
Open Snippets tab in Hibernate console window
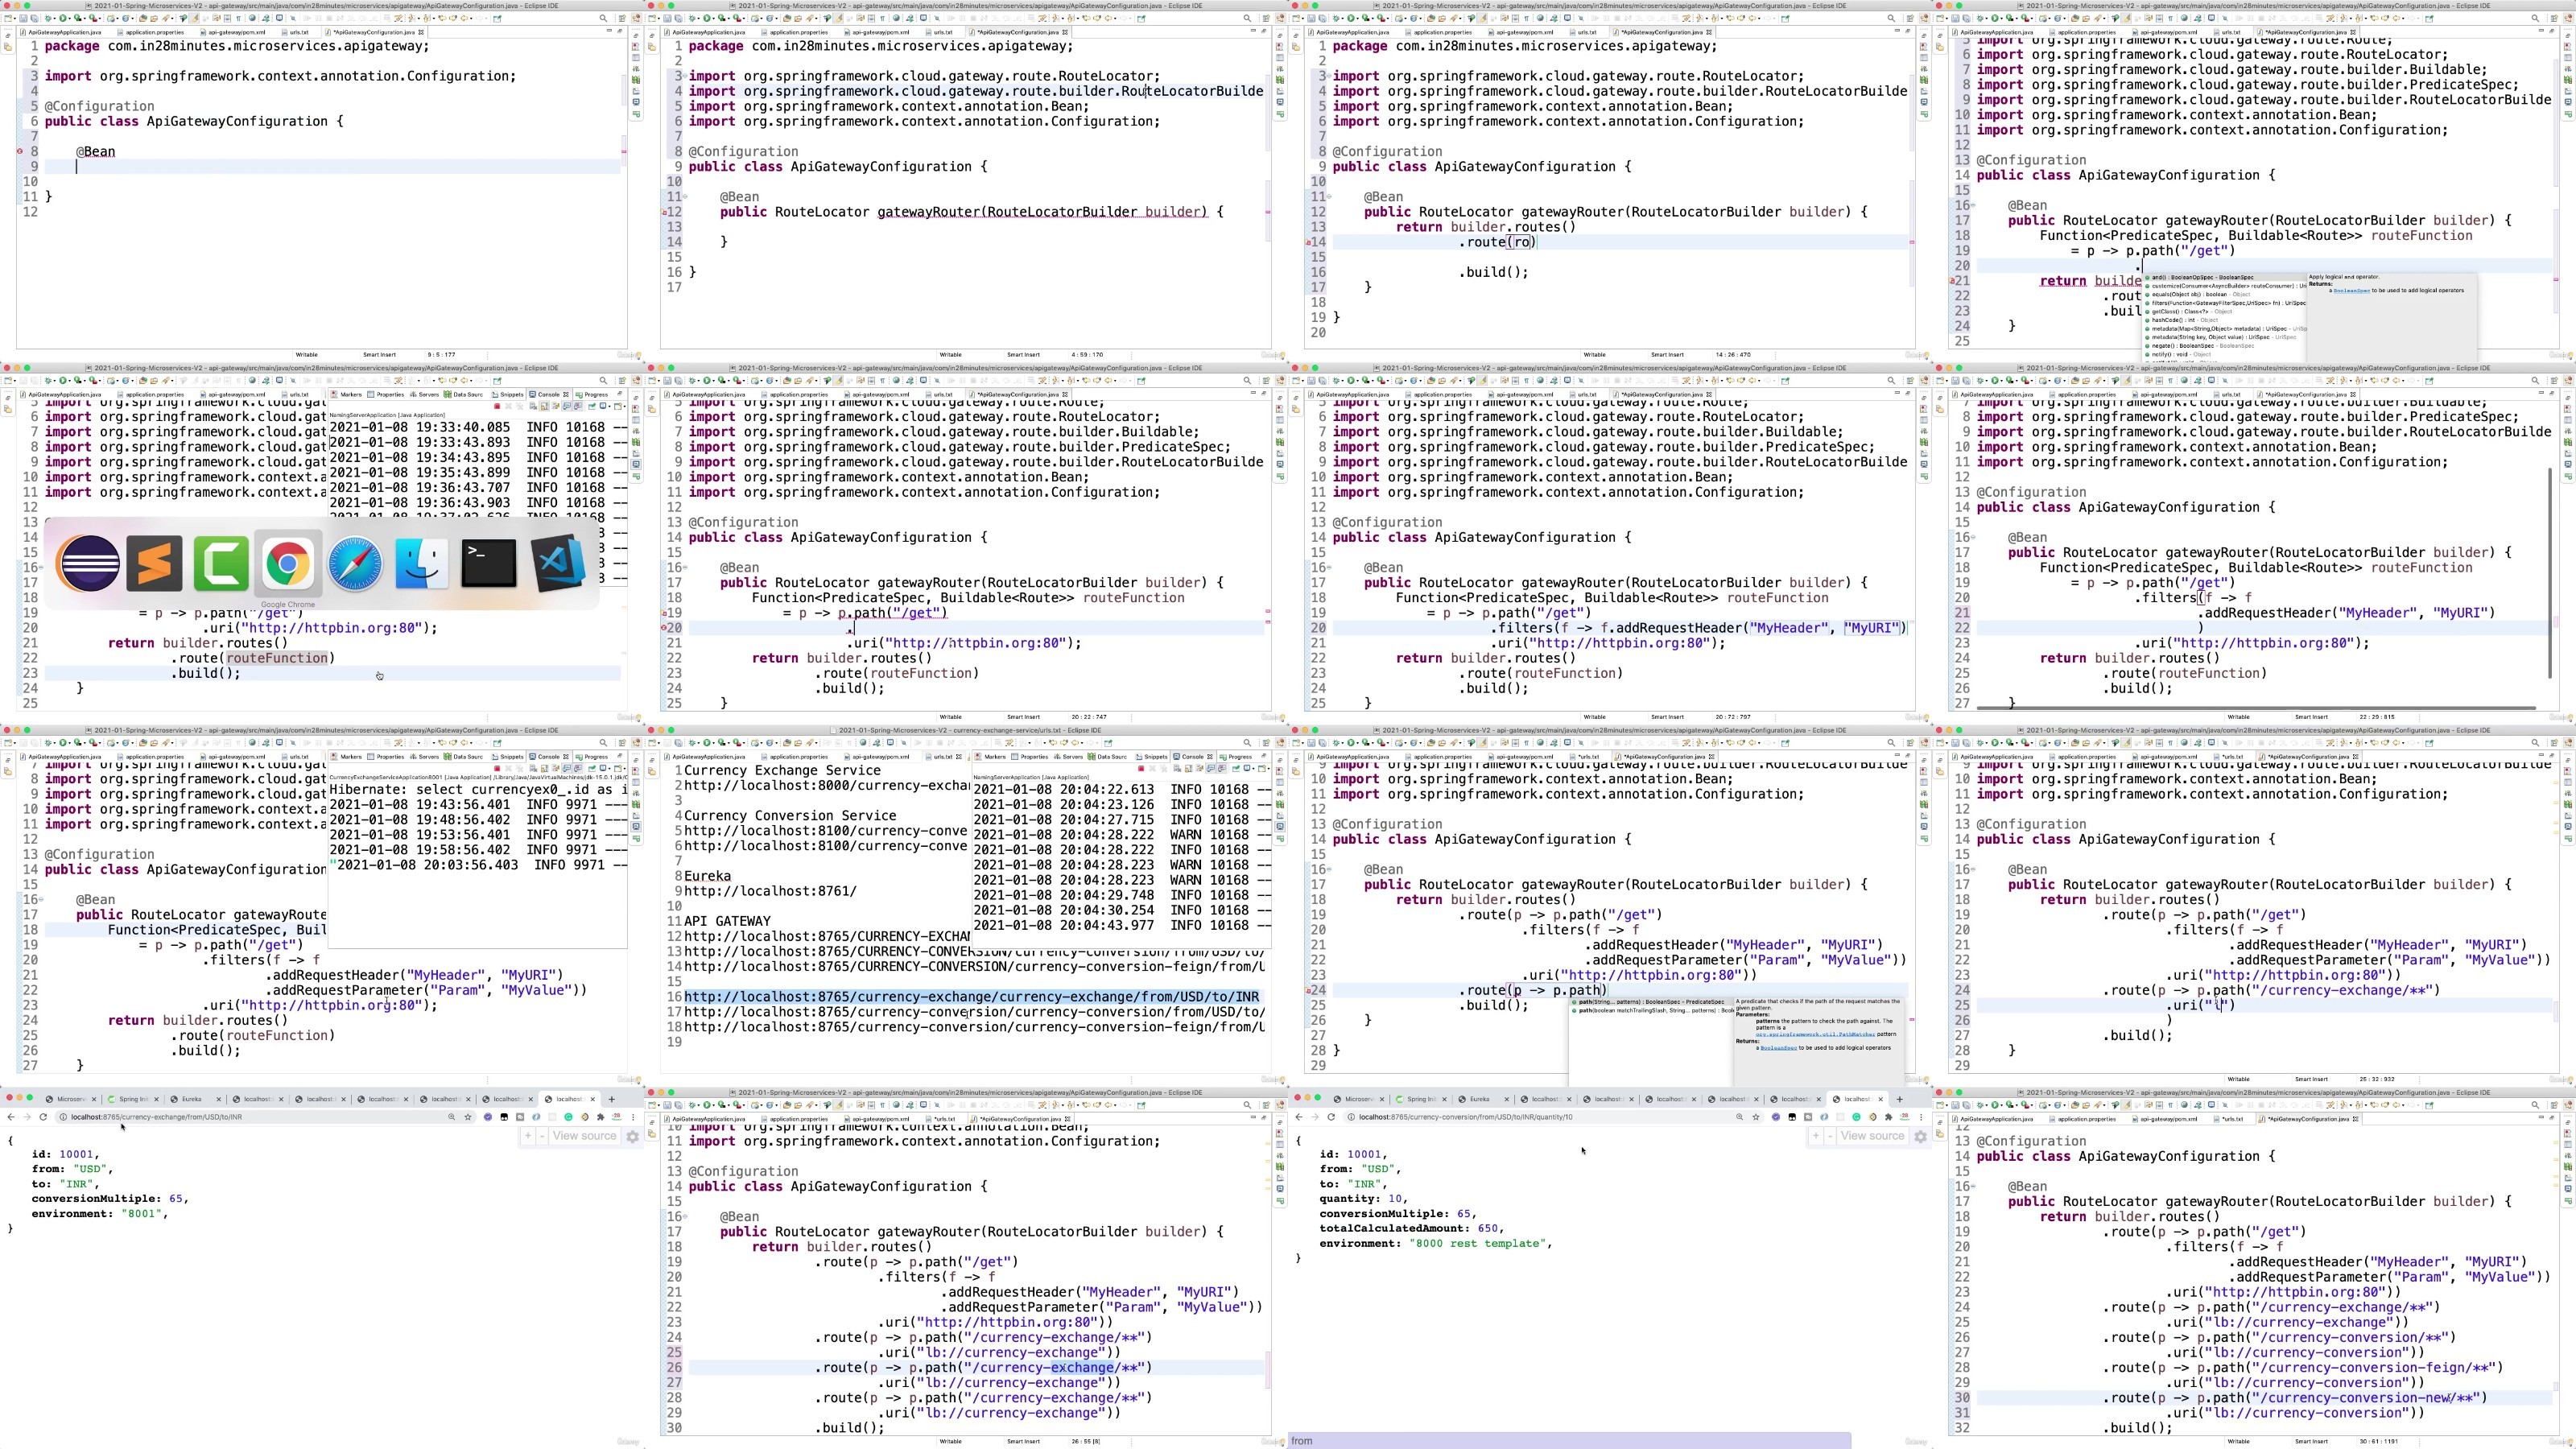pos(508,757)
